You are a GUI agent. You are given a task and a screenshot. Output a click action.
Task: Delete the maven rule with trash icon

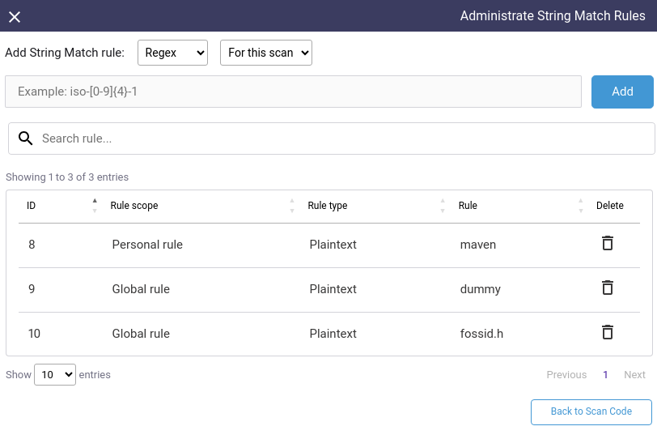coord(607,243)
